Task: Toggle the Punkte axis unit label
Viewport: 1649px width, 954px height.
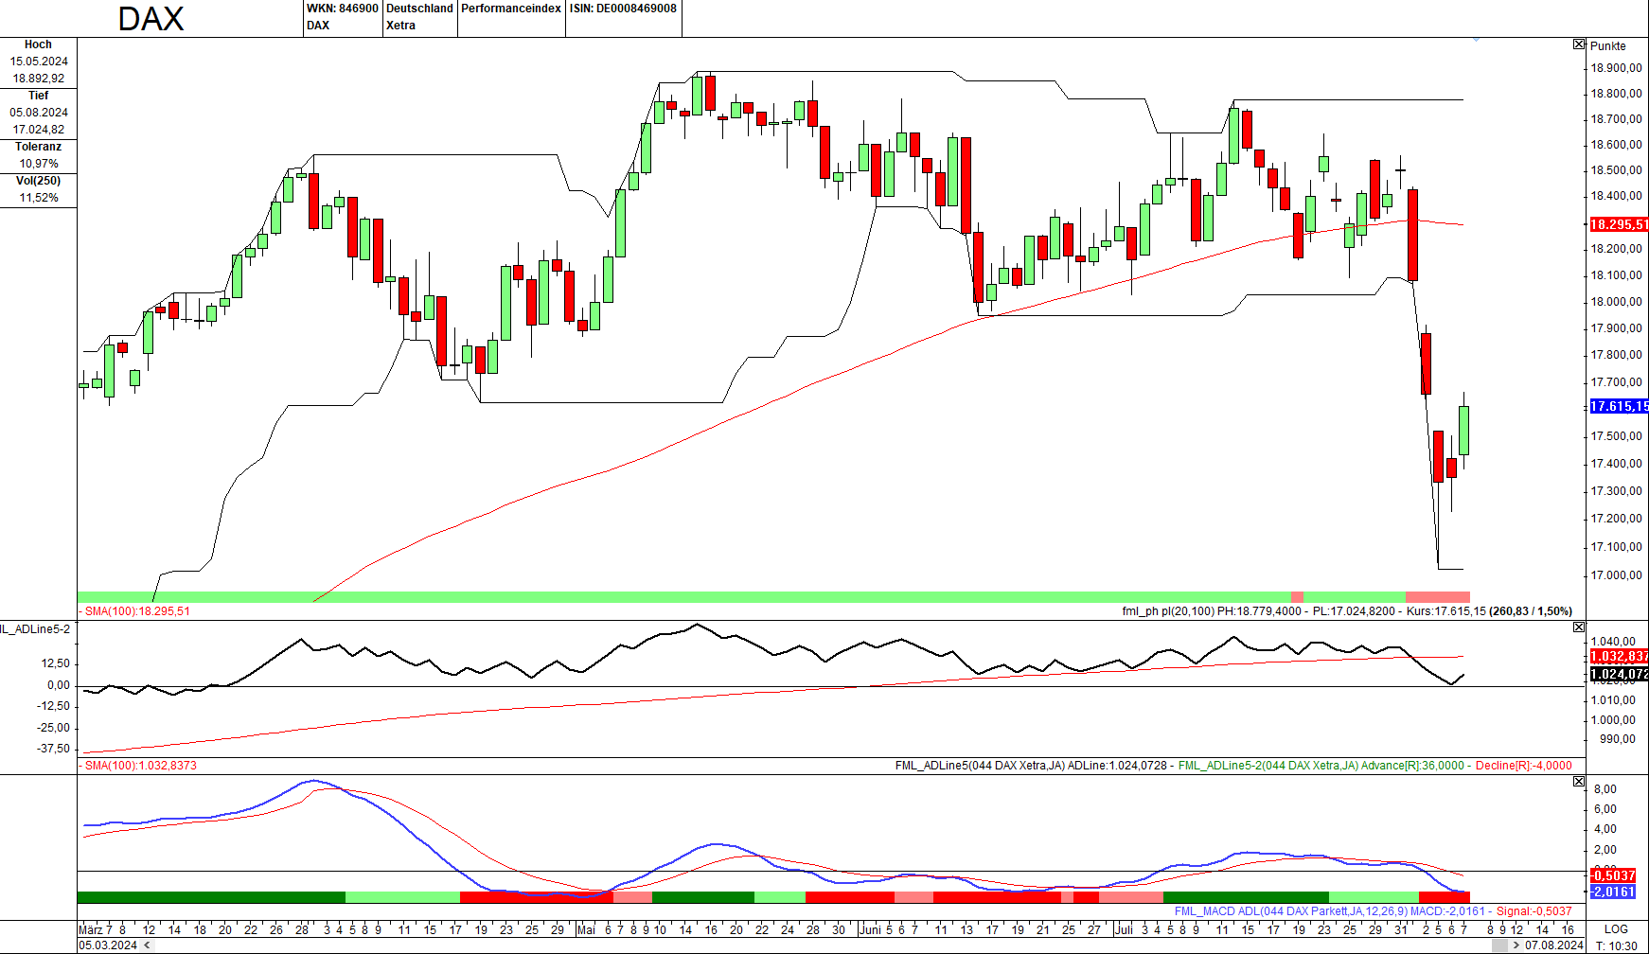Action: (x=1608, y=45)
